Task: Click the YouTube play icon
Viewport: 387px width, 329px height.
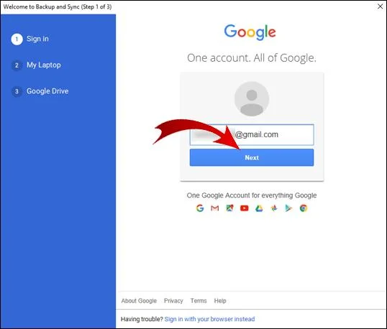Action: pyautogui.click(x=245, y=208)
